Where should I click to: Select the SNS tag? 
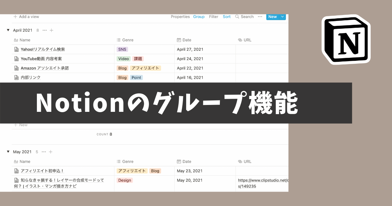tap(122, 49)
